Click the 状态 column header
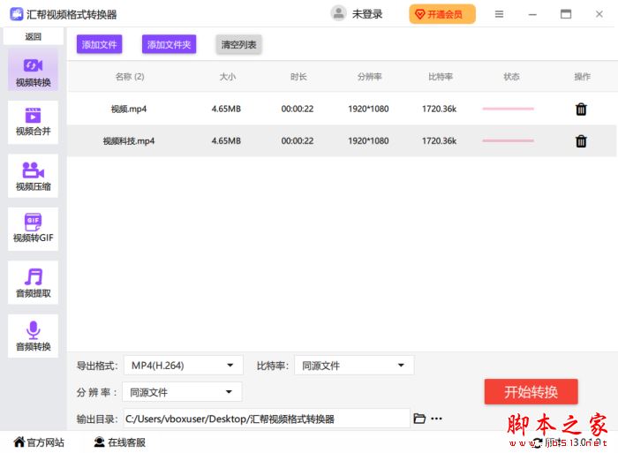 [511, 77]
